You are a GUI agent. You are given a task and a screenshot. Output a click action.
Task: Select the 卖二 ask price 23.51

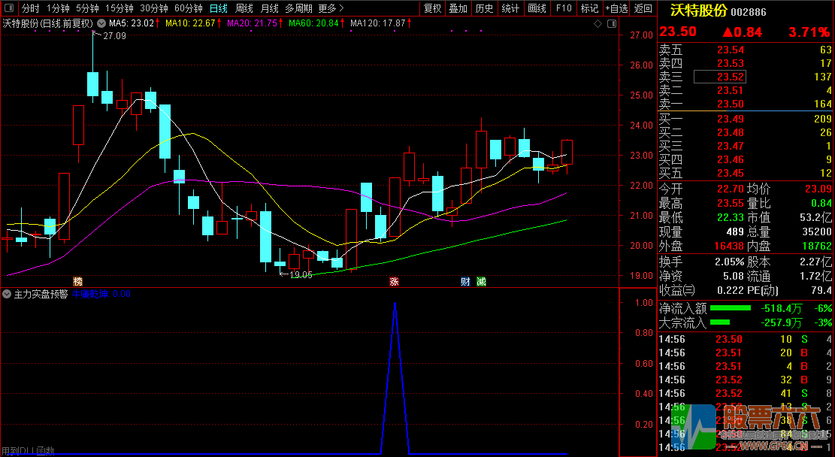pos(730,90)
